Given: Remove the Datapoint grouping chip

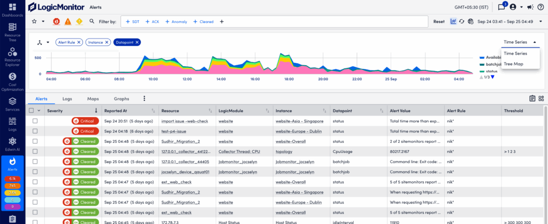Looking at the screenshot, I should 137,42.
